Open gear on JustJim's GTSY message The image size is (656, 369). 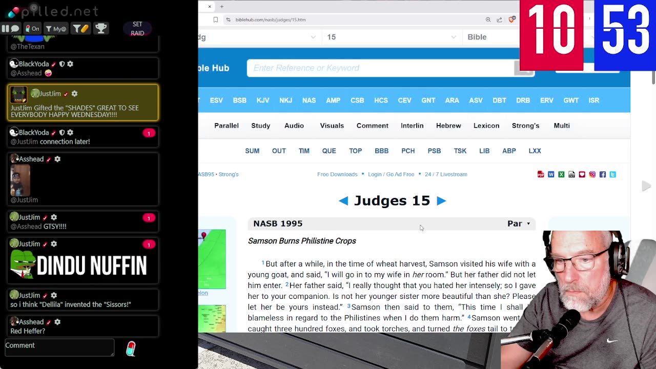(54, 217)
